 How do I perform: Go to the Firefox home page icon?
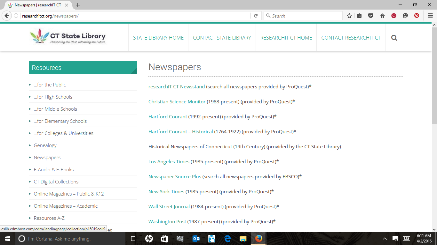coord(382,16)
